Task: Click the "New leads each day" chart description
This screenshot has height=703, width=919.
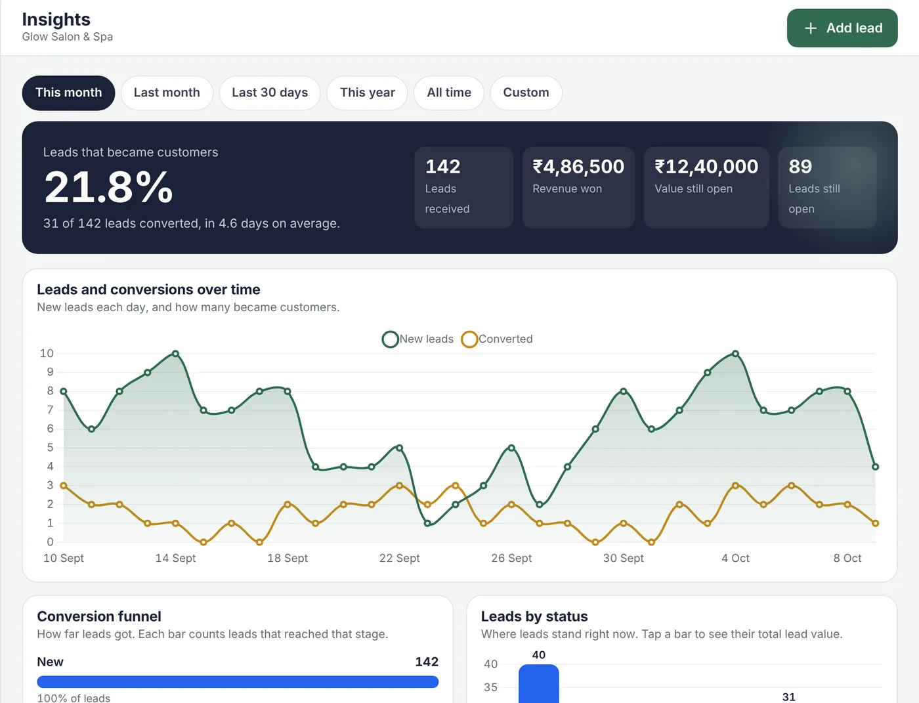Action: point(188,307)
